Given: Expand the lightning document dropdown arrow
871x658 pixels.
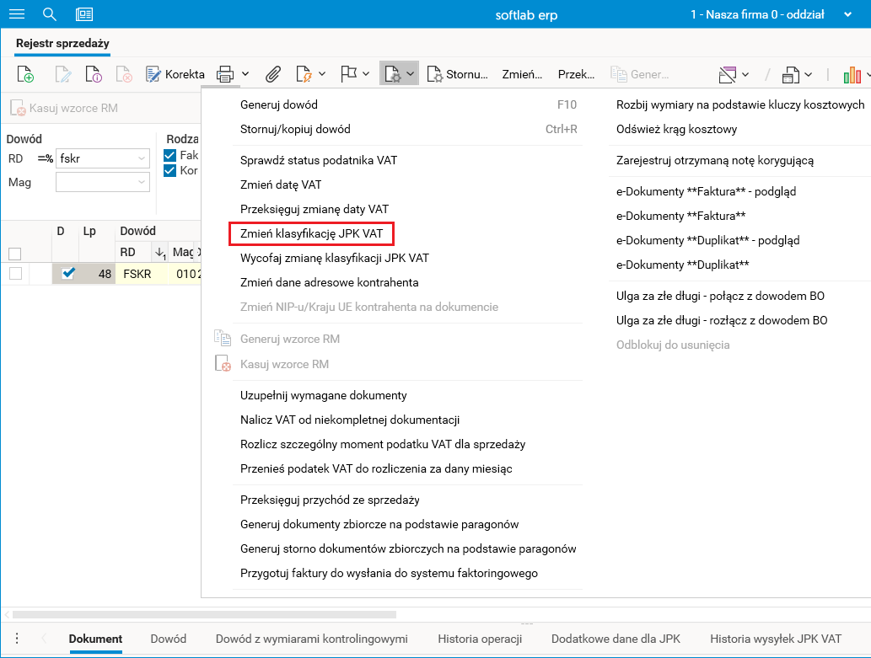Looking at the screenshot, I should point(322,74).
